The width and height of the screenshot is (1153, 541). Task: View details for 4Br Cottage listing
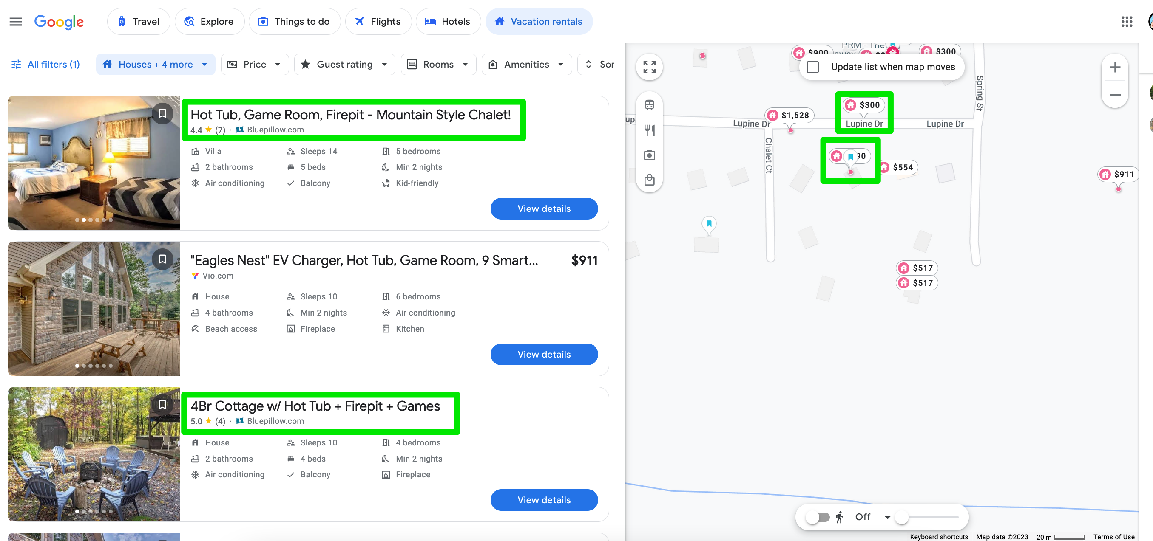point(544,500)
